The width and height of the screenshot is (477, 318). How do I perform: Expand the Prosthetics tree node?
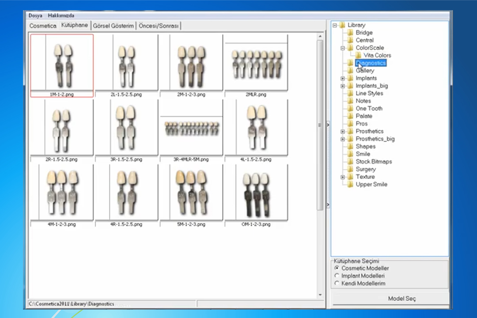tap(343, 132)
